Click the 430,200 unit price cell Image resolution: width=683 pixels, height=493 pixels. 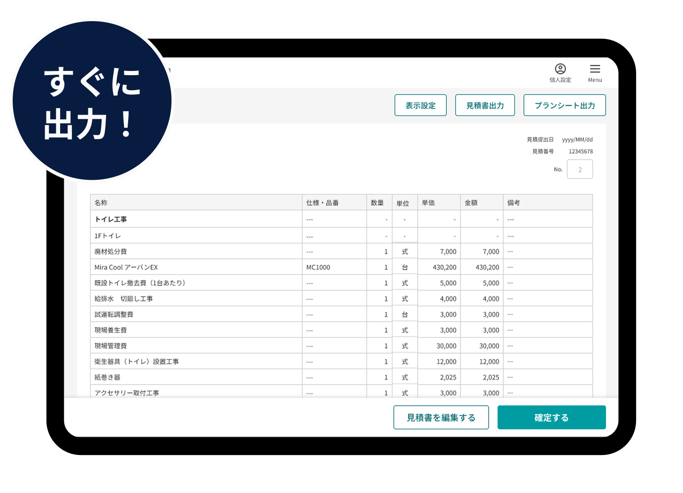444,267
